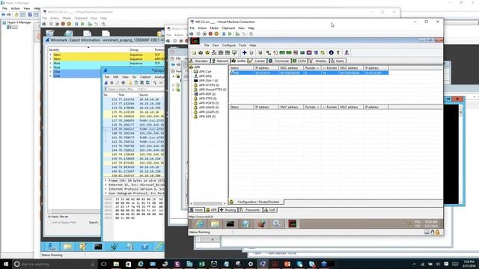The width and height of the screenshot is (479, 269).
Task: Toggle Limit to Display Filter checkbox
Action: (x=49, y=223)
